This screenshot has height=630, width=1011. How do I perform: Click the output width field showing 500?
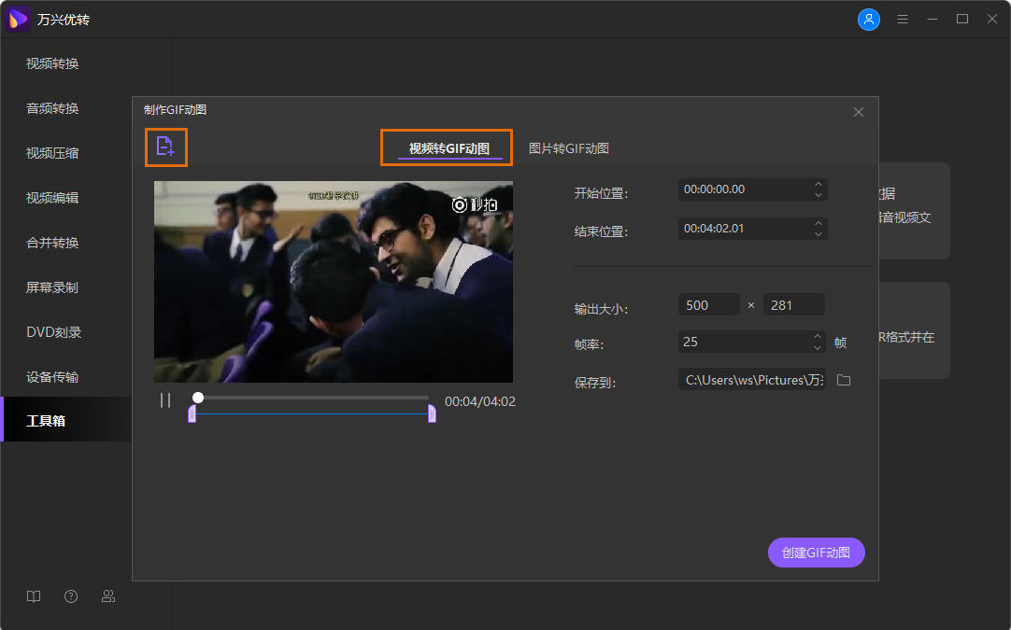[708, 305]
